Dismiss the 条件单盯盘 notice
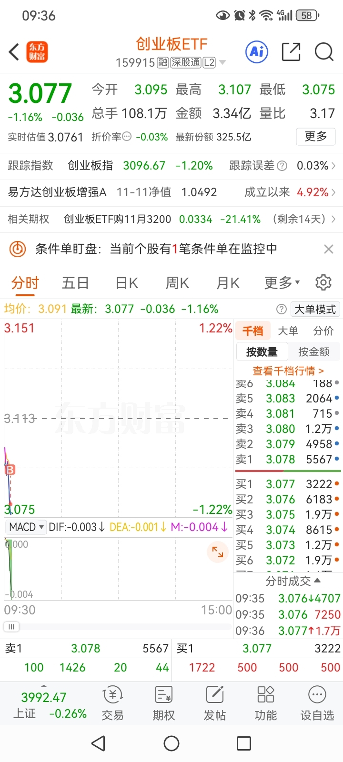Image resolution: width=343 pixels, height=762 pixels. coord(328,249)
